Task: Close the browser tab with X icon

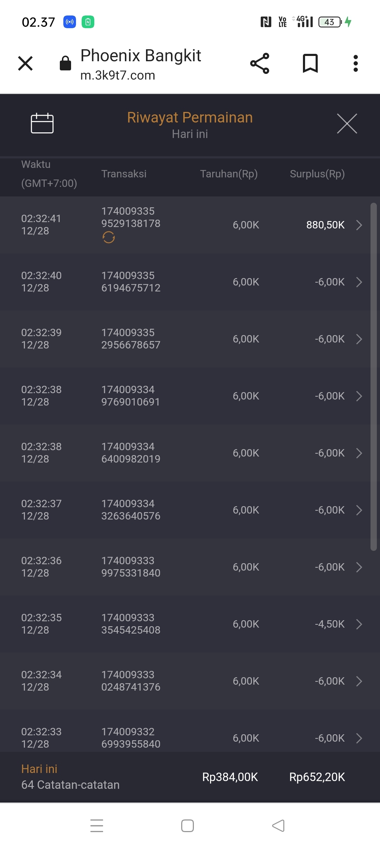Action: click(25, 63)
